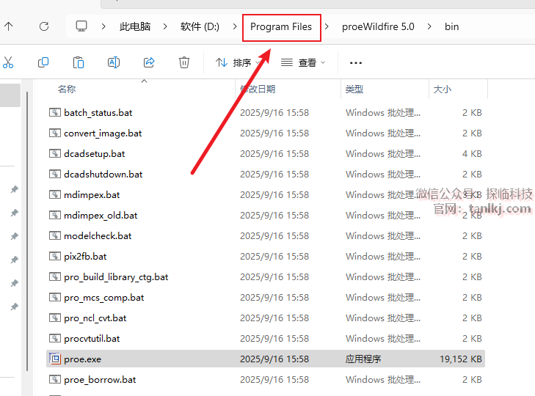Expand chevron after 软件 (D:) breadcrumb
Viewport: 535px width, 396px height.
click(235, 26)
